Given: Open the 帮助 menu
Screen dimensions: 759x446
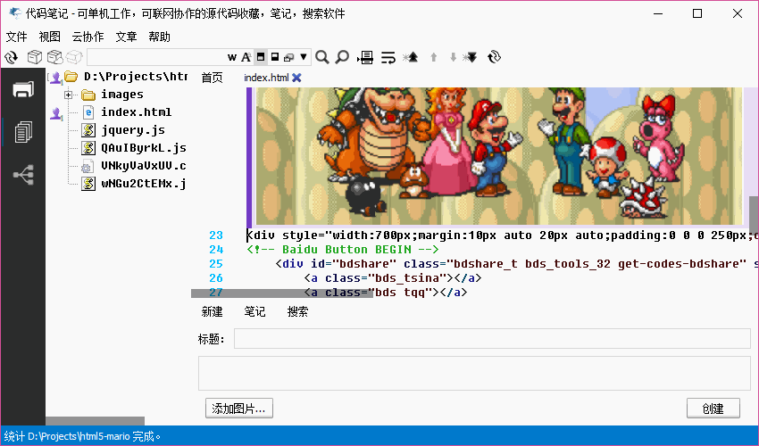Looking at the screenshot, I should click(159, 37).
